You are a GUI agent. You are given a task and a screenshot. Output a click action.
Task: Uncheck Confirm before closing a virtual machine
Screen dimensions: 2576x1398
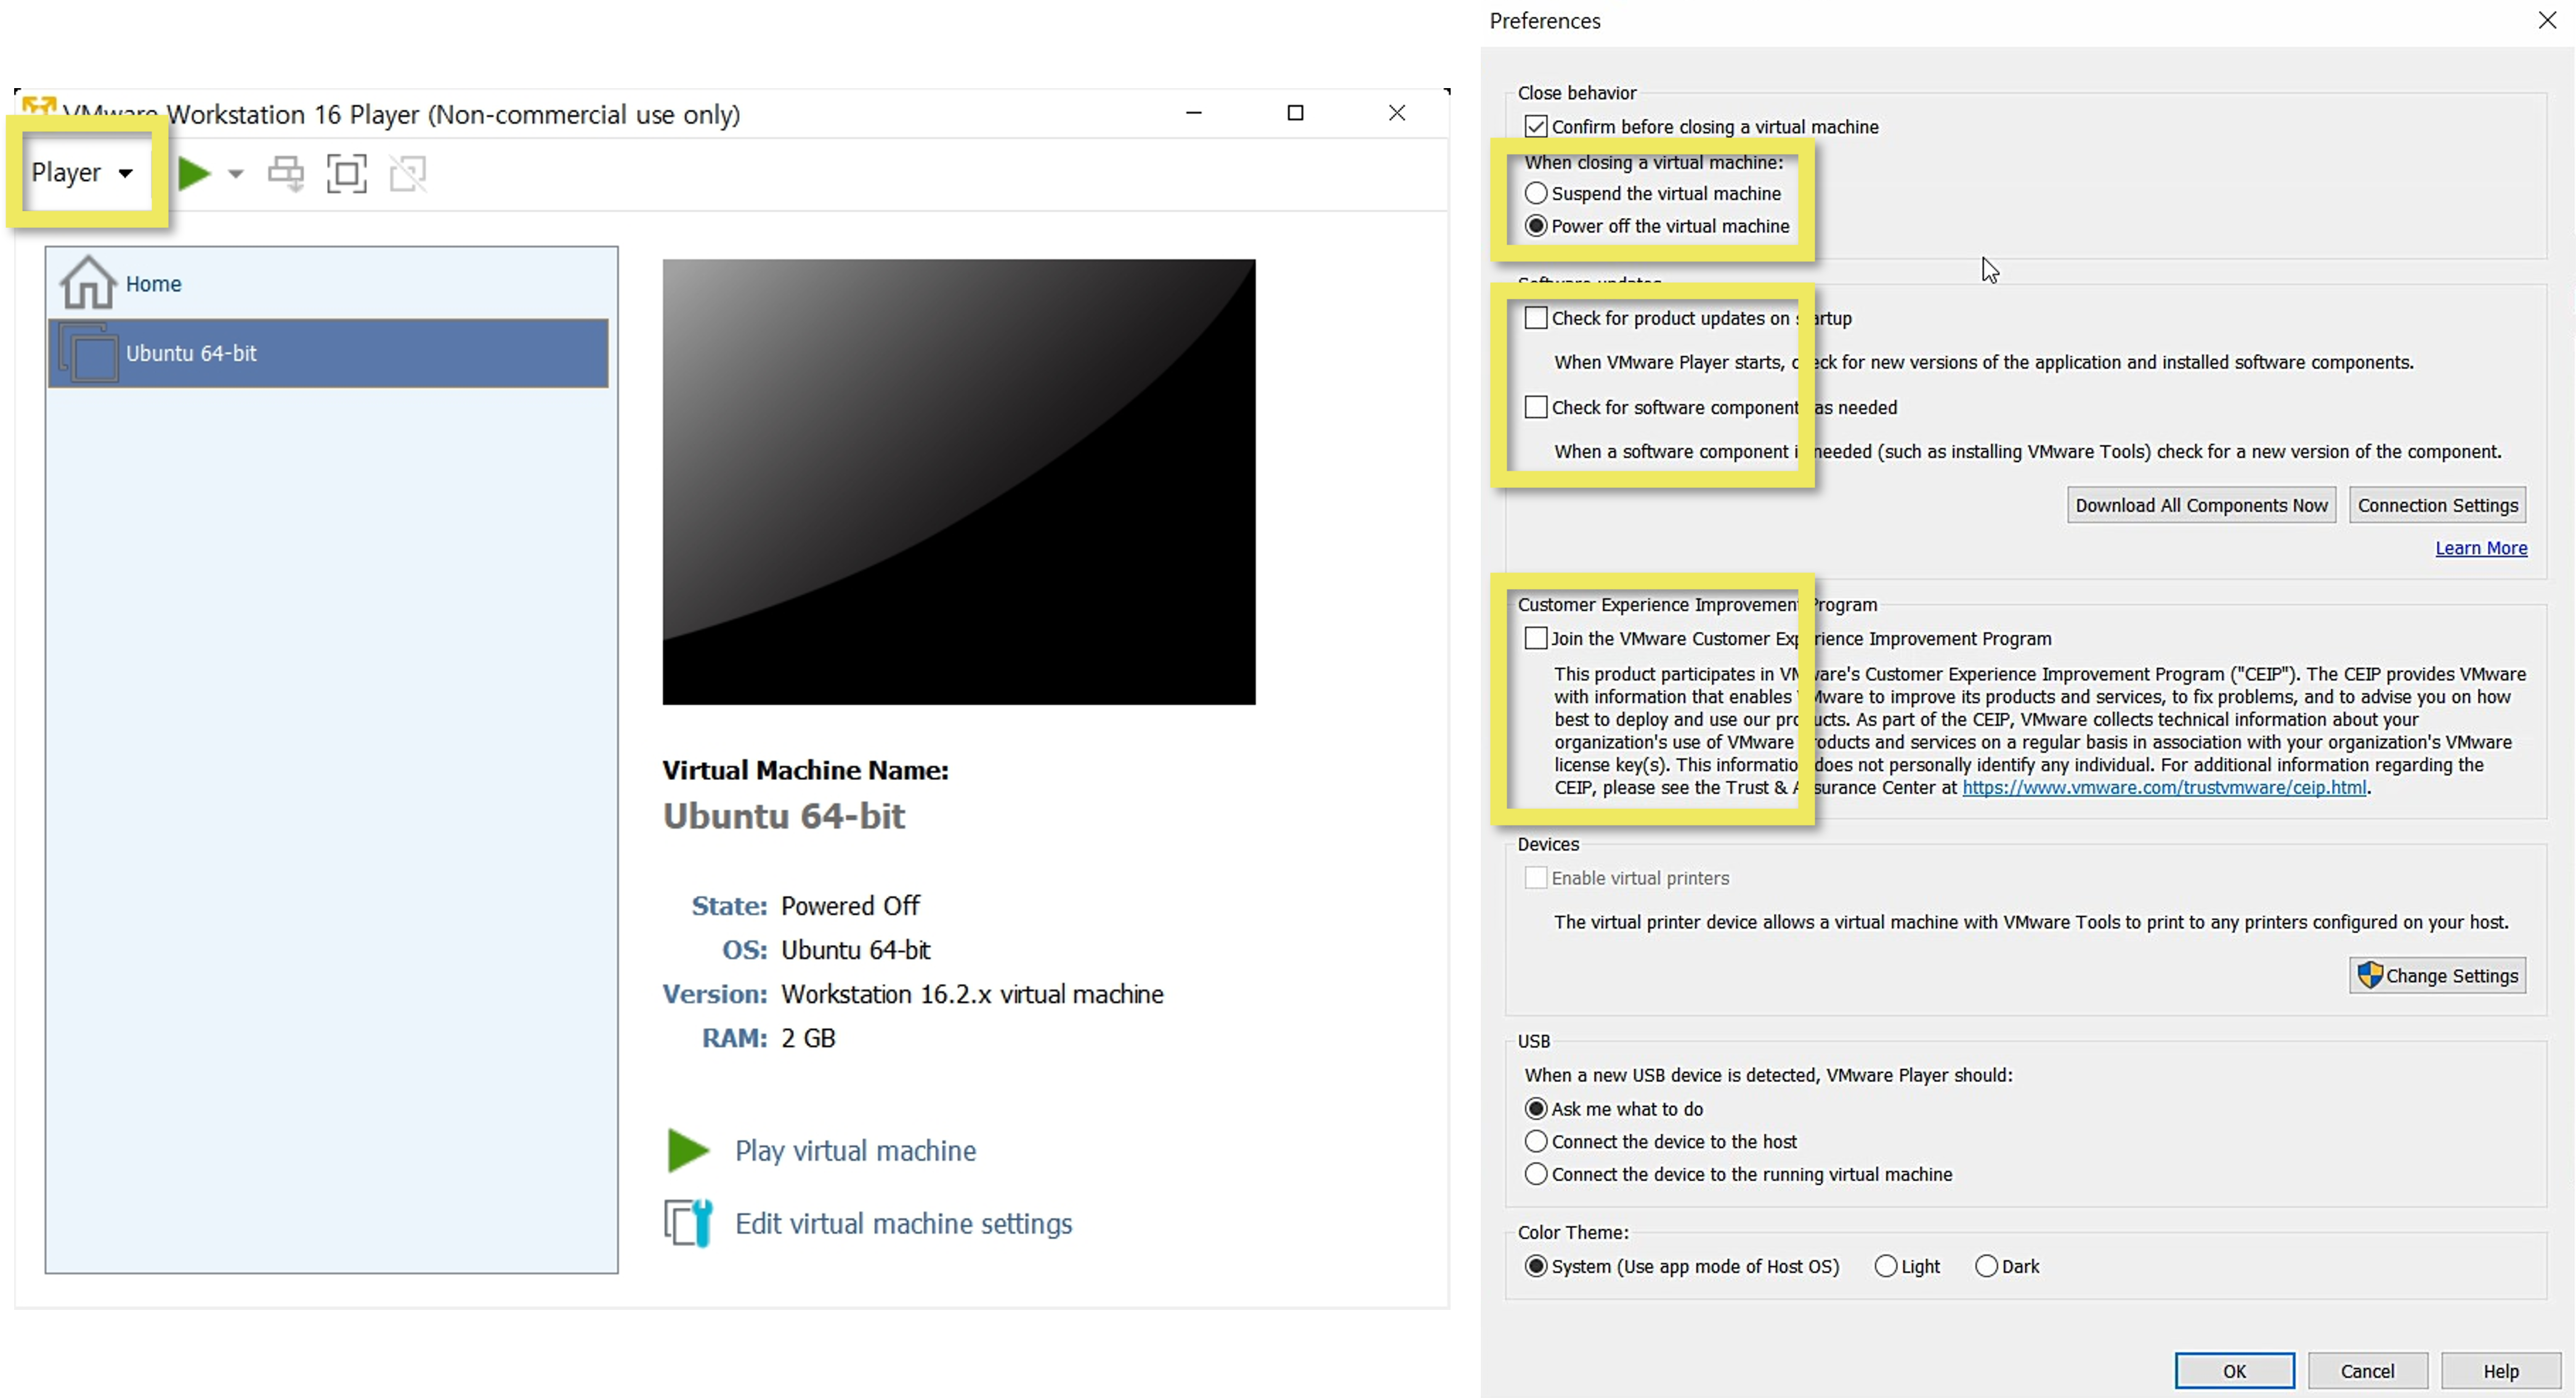tap(1536, 127)
